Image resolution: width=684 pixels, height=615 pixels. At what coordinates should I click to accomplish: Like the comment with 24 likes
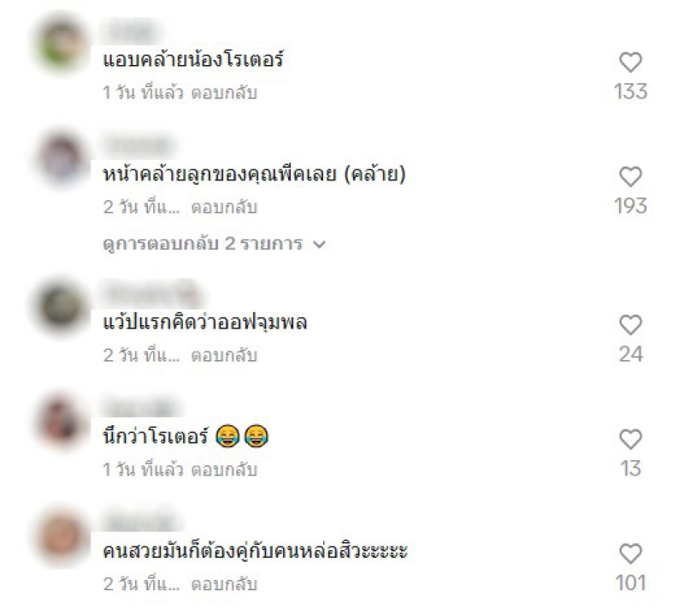point(630,325)
